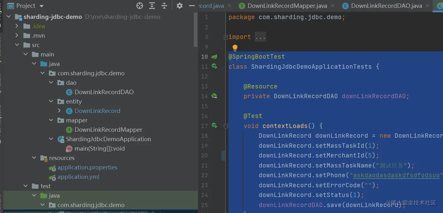Image resolution: width=443 pixels, height=213 pixels.
Task: Click the package declaration line
Action: pos(287,17)
